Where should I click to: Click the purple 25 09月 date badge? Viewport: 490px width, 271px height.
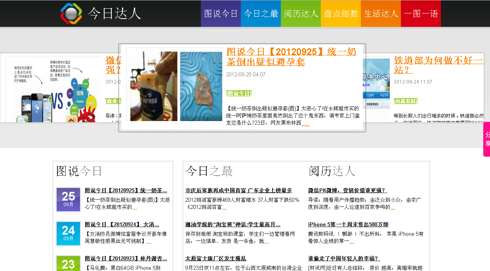coord(69,200)
